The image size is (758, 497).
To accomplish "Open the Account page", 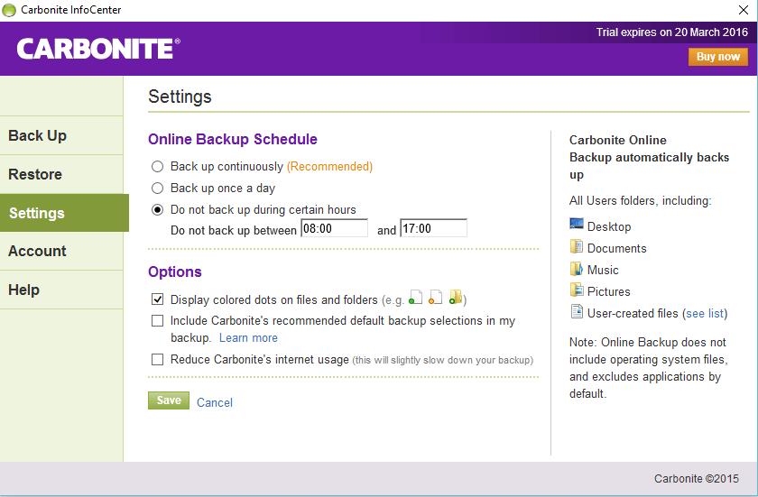I will pyautogui.click(x=61, y=251).
